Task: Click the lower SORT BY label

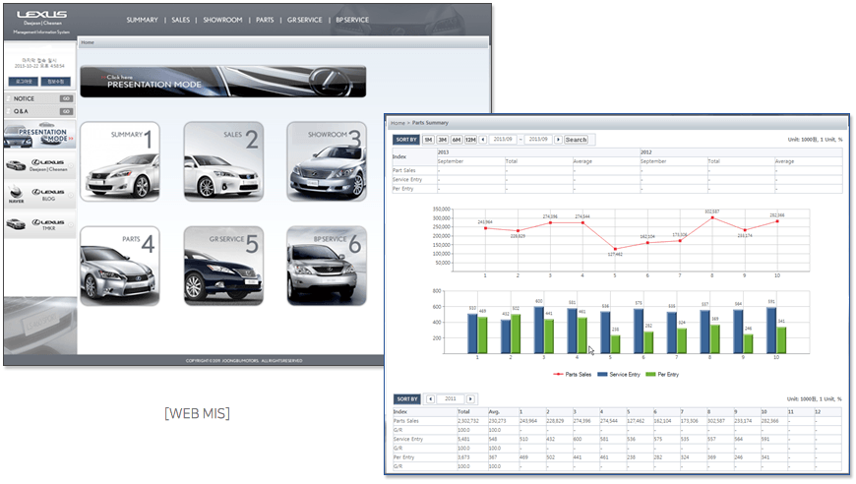Action: (406, 398)
